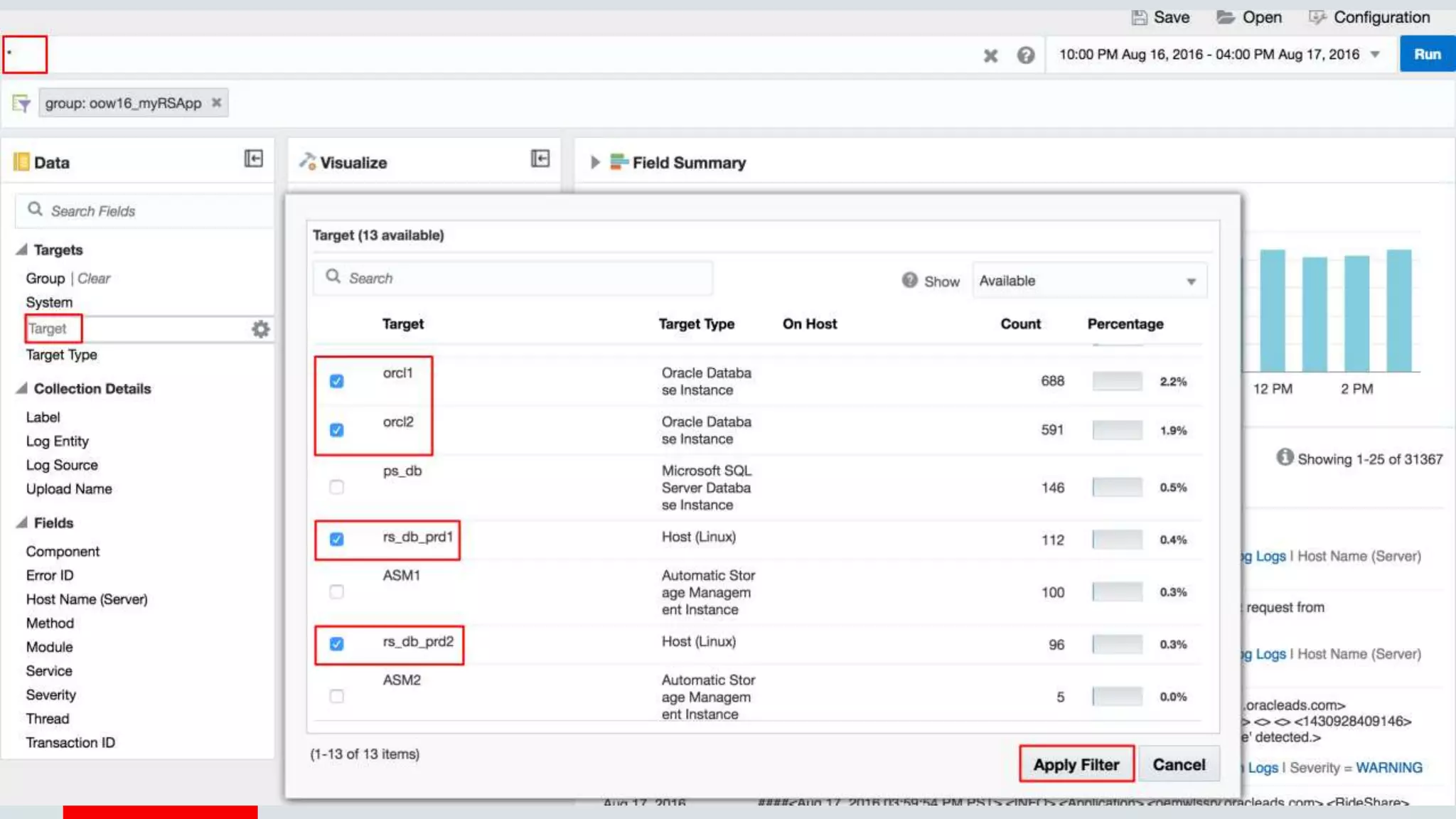Click the Search box in Target dialog

[513, 279]
